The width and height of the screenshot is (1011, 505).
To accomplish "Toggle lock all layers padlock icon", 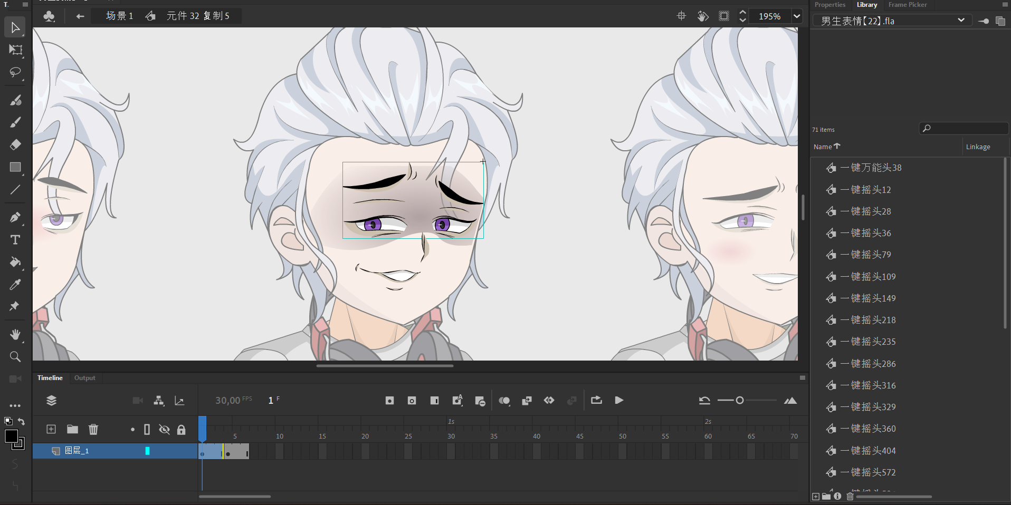I will point(181,430).
